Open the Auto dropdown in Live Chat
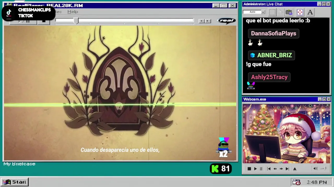The width and height of the screenshot is (334, 187). coord(263,12)
